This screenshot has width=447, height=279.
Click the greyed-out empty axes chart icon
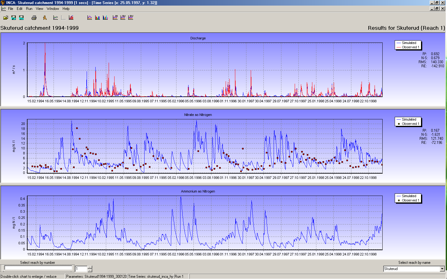[x=63, y=18]
